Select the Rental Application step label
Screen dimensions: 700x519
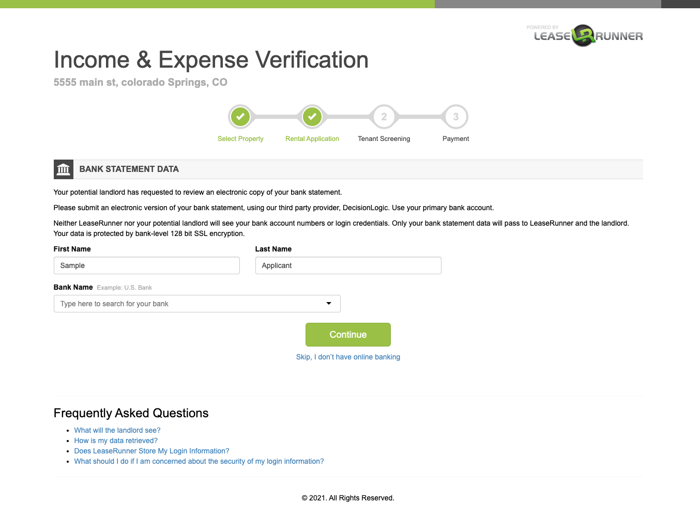(x=312, y=139)
